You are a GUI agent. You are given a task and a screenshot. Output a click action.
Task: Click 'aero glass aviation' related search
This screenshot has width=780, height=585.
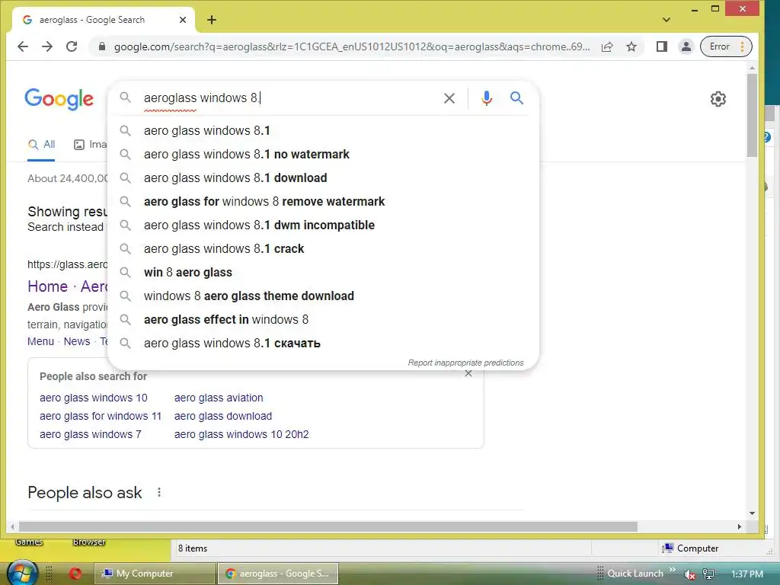click(x=219, y=398)
